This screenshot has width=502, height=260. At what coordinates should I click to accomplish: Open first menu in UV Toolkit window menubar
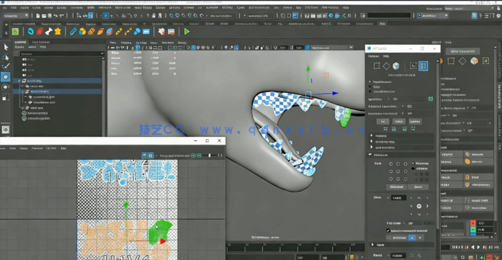pos(373,56)
